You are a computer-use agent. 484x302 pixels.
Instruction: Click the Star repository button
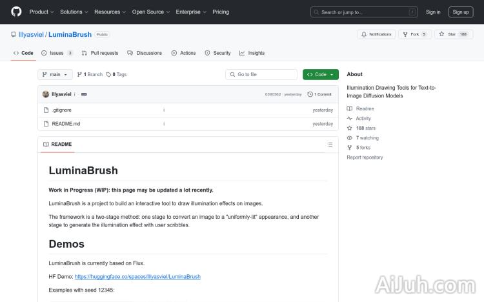click(454, 34)
